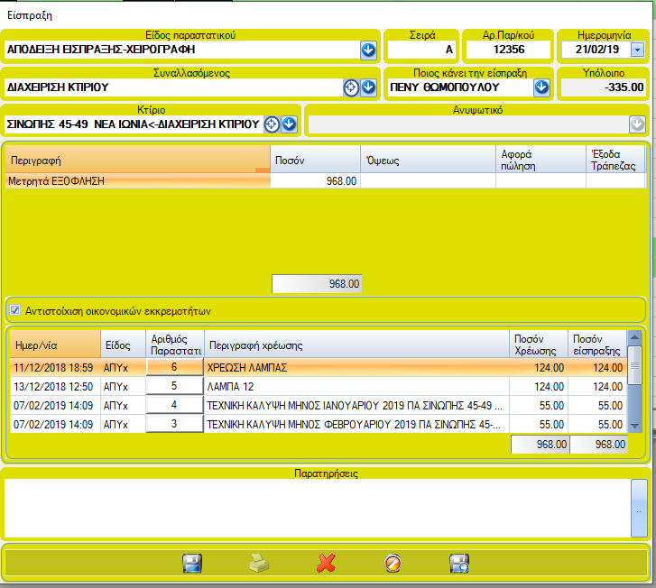Click the locate icon beside Συναλλασόμενος field
This screenshot has width=656, height=588.
point(352,87)
